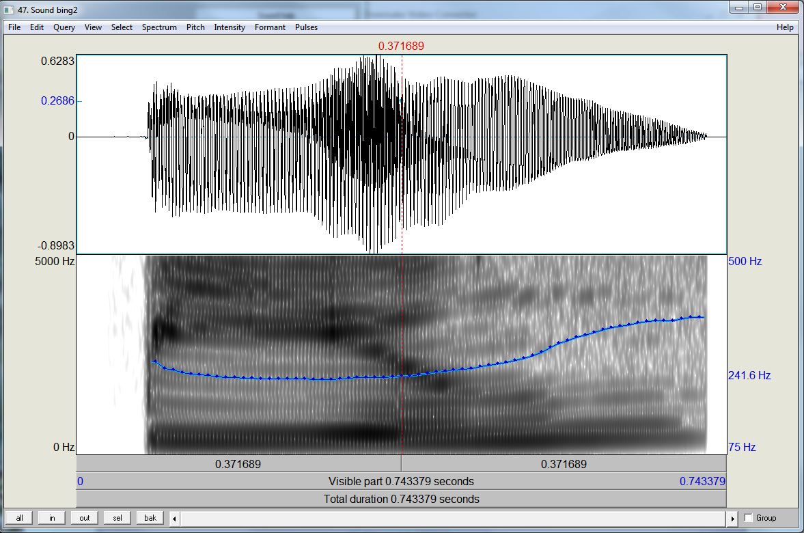Open the Intensity menu
804x533 pixels.
point(230,27)
